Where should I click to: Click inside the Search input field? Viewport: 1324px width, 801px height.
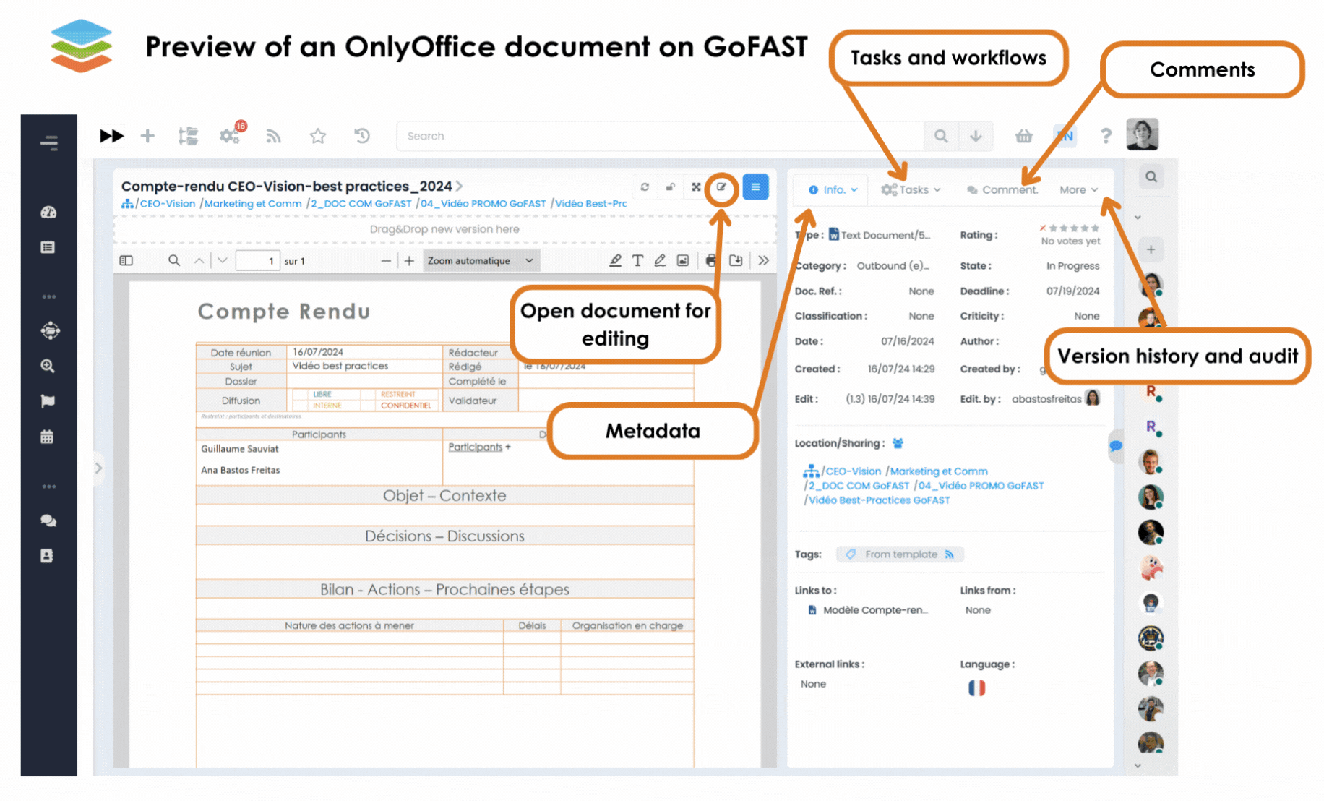pos(650,135)
